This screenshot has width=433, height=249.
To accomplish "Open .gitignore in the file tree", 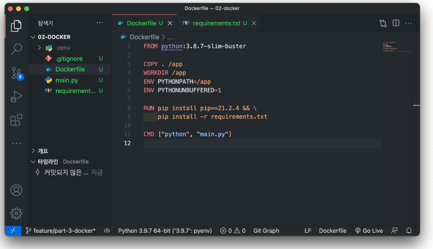I will pos(69,59).
